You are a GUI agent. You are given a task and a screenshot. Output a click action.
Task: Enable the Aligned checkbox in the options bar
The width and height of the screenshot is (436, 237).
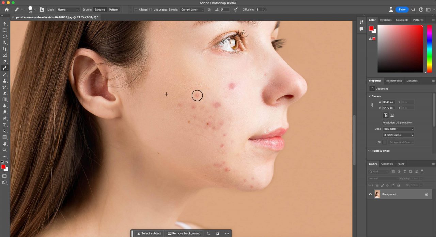[x=136, y=9]
